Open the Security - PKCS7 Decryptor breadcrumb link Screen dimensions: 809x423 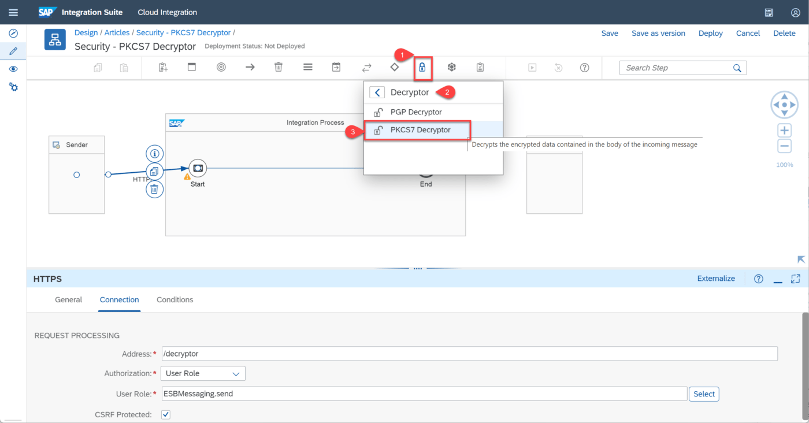183,33
